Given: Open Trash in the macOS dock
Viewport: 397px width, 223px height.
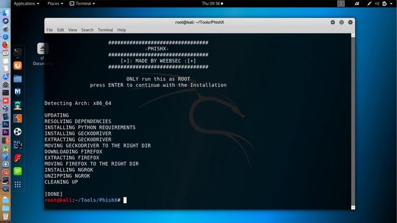Looking at the screenshot, I should (6, 216).
